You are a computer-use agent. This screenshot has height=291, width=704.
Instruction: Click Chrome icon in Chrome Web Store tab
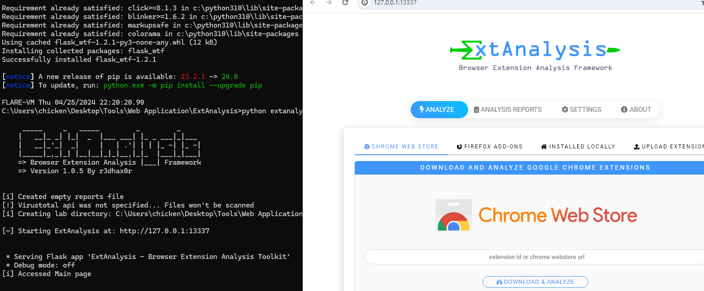tap(367, 147)
